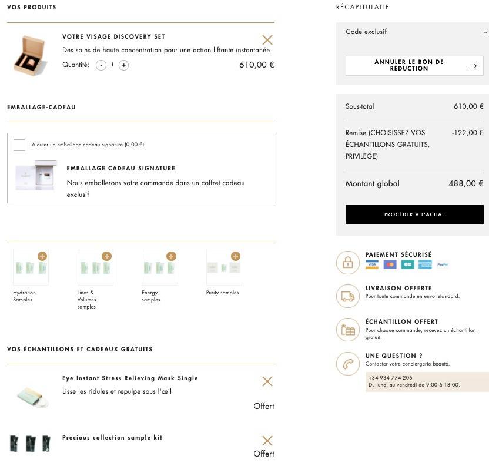The width and height of the screenshot is (489, 466).
Task: Add Lines & Volumes samples plus icon
Action: click(x=106, y=256)
